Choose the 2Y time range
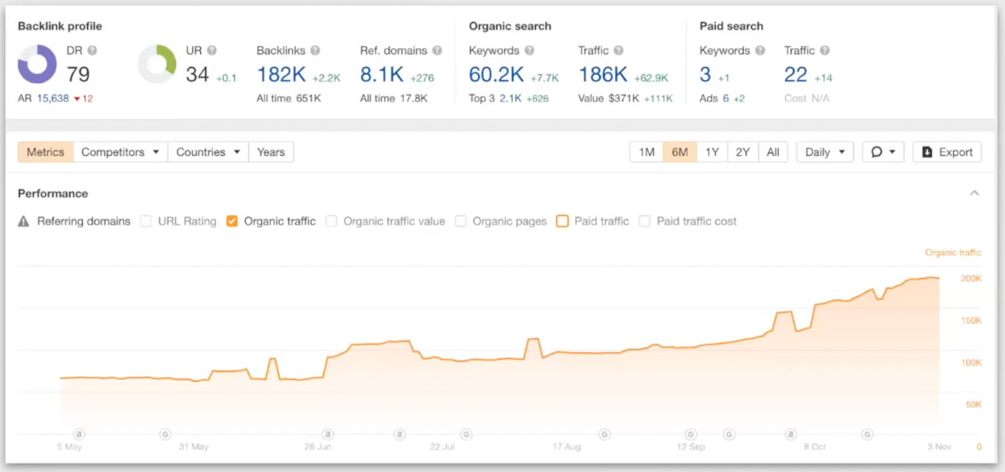 (x=743, y=152)
